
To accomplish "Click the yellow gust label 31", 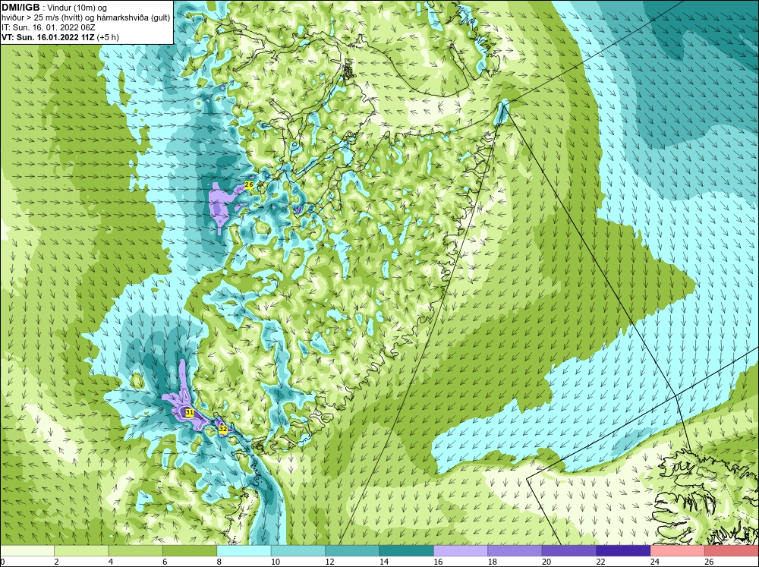I will coord(190,413).
